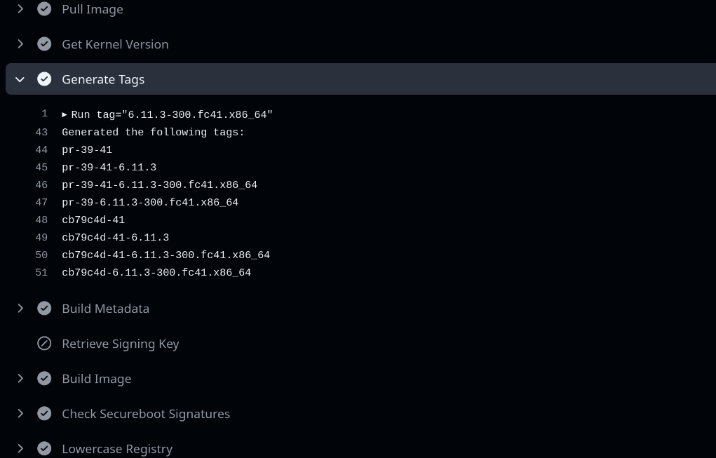
Task: Open the Retrieve Signing Key step label
Action: coord(121,344)
